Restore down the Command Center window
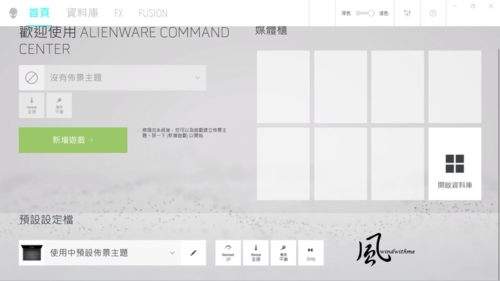 pyautogui.click(x=473, y=6)
